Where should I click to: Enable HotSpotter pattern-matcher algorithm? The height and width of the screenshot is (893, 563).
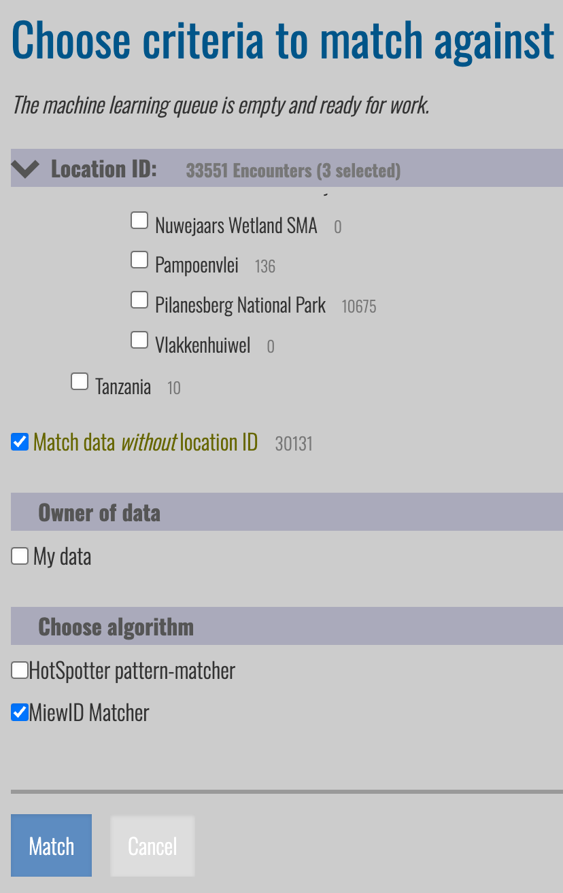coord(20,671)
